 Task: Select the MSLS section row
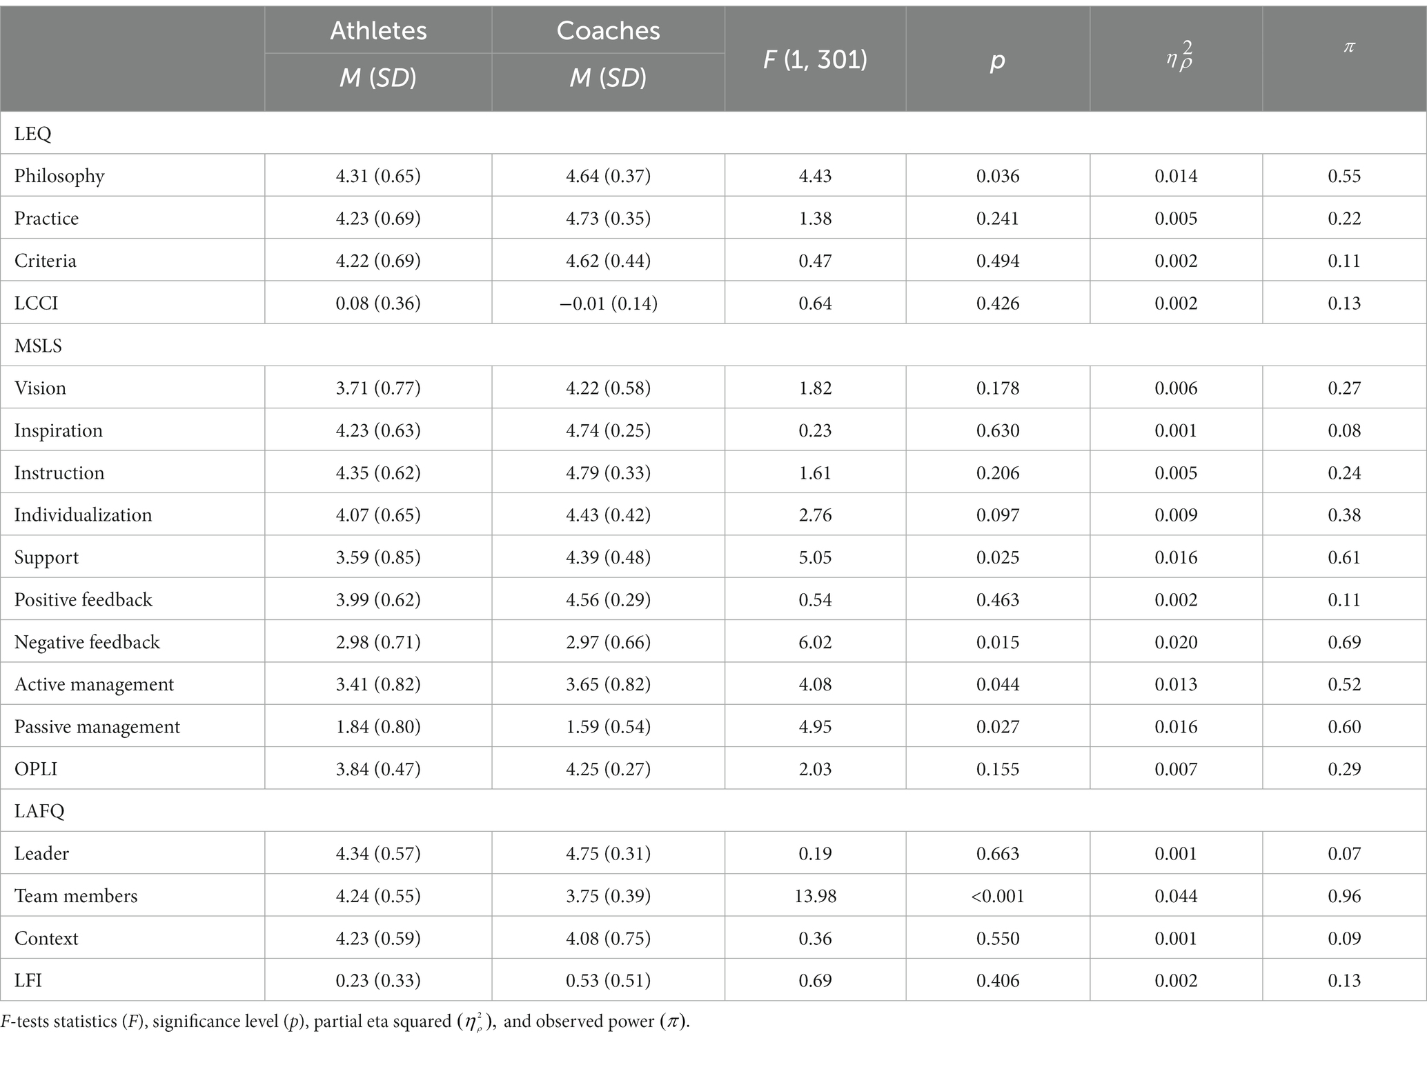click(713, 345)
